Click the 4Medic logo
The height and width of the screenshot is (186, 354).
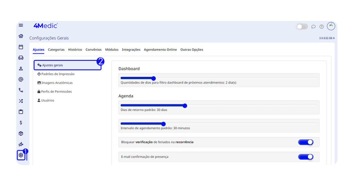pyautogui.click(x=45, y=26)
